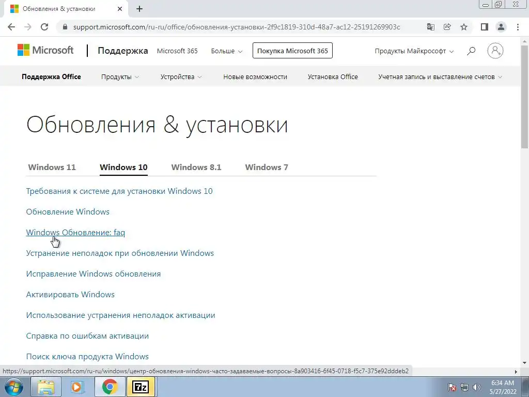Open Новые возможности in the nav
The image size is (529, 397).
coord(255,77)
